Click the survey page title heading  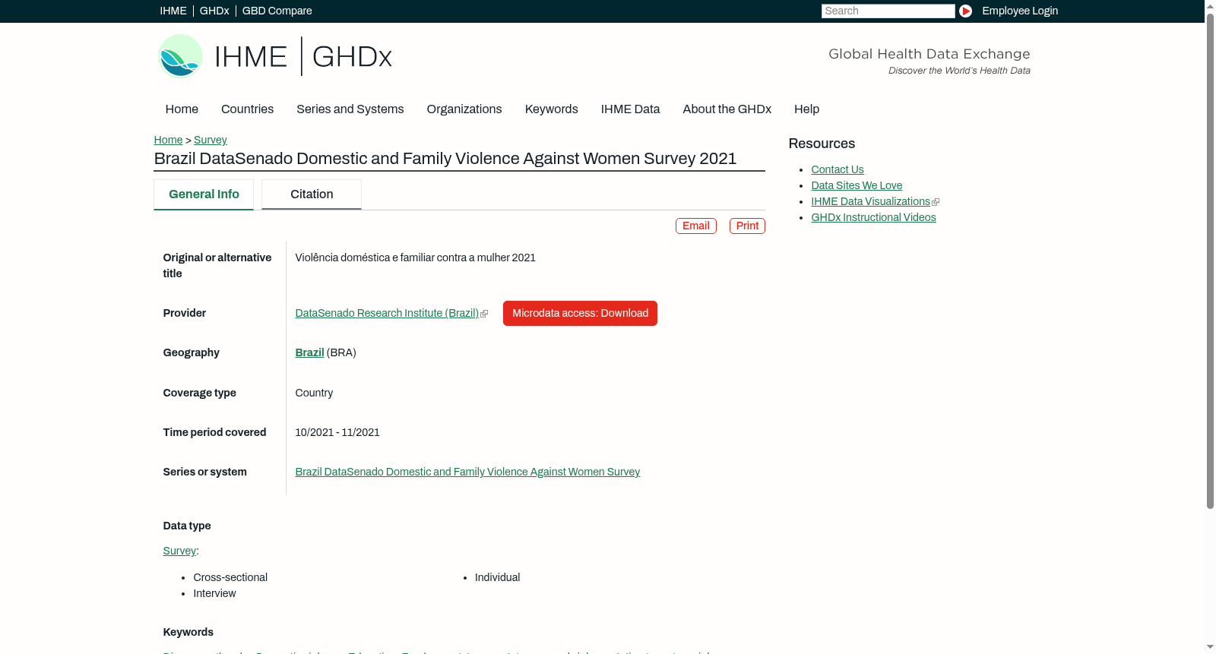pyautogui.click(x=445, y=158)
